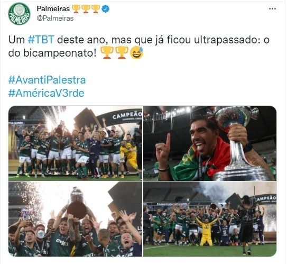View photo of players lifting the trophy
This screenshot has width=287, height=264.
click(x=75, y=219)
